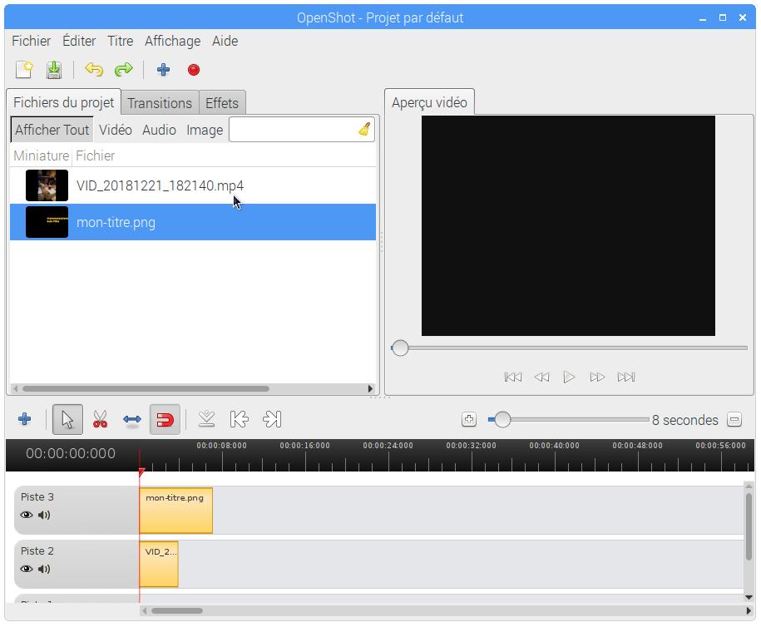Screen dimensions: 761x627
Task: Select the mon-titre.png clip on Piste 3
Action: click(176, 511)
